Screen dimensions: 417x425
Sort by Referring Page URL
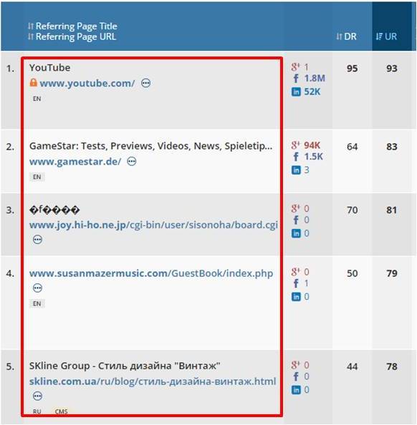tap(72, 36)
